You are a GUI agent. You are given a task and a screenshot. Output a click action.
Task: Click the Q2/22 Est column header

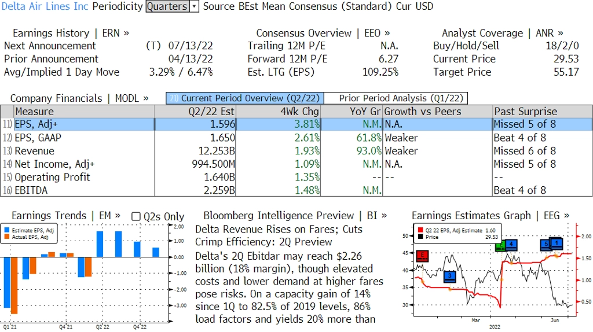pos(195,112)
